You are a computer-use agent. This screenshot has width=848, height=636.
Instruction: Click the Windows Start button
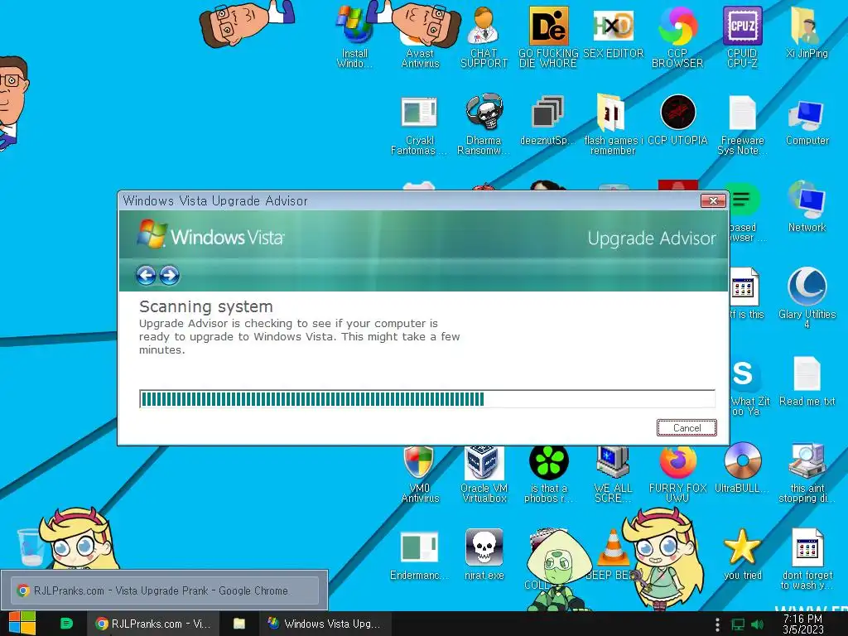click(x=22, y=624)
